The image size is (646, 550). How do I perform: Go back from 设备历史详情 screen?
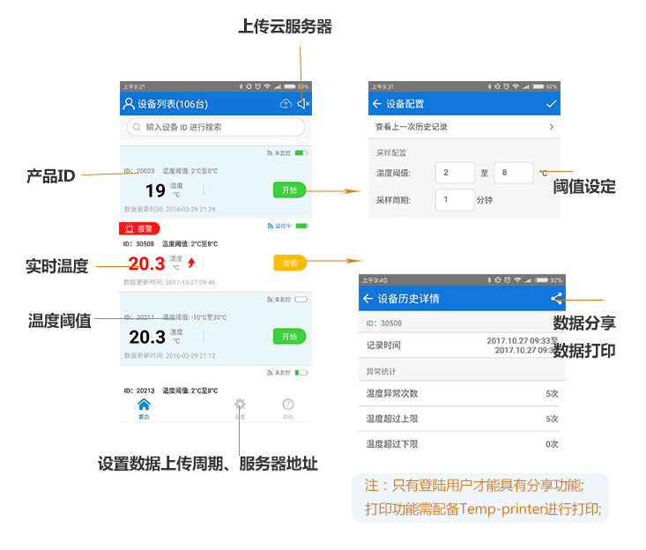pyautogui.click(x=368, y=299)
